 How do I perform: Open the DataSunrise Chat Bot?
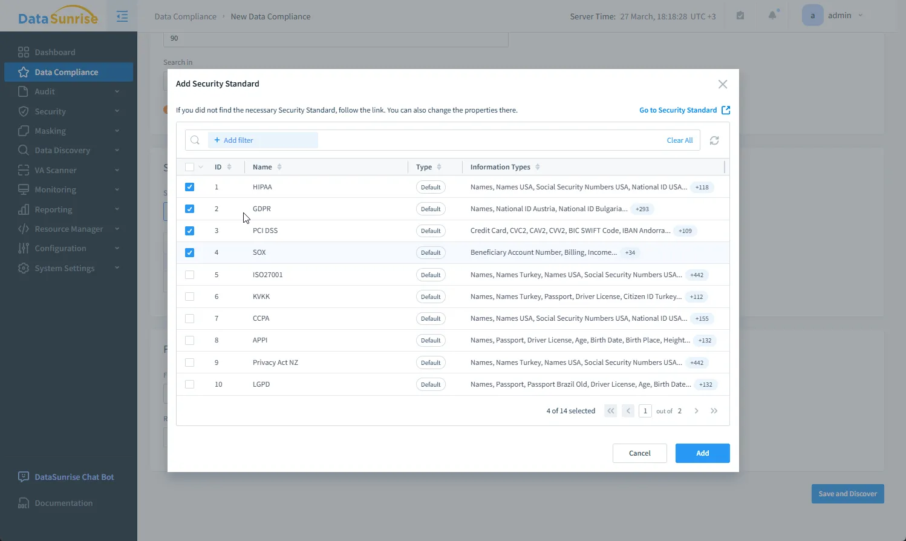(x=74, y=477)
